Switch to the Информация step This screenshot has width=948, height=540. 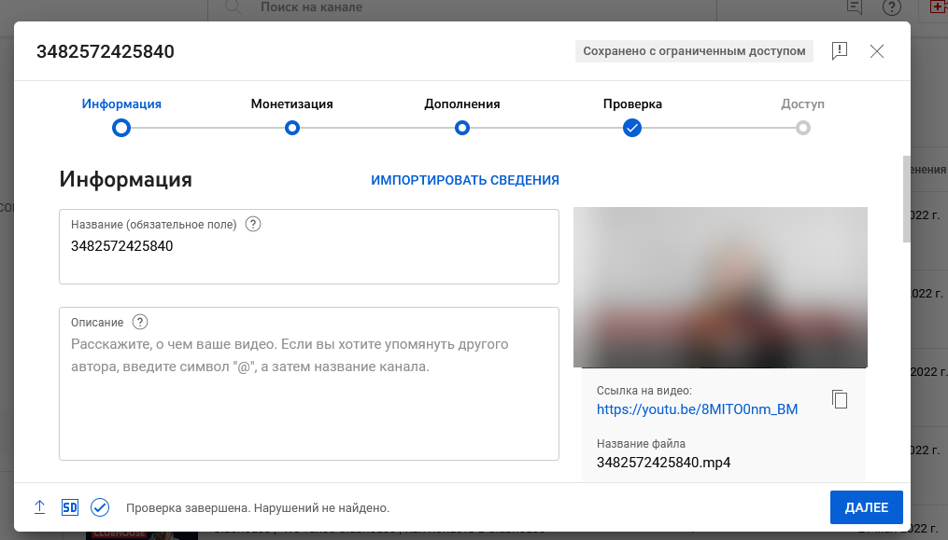pos(120,128)
